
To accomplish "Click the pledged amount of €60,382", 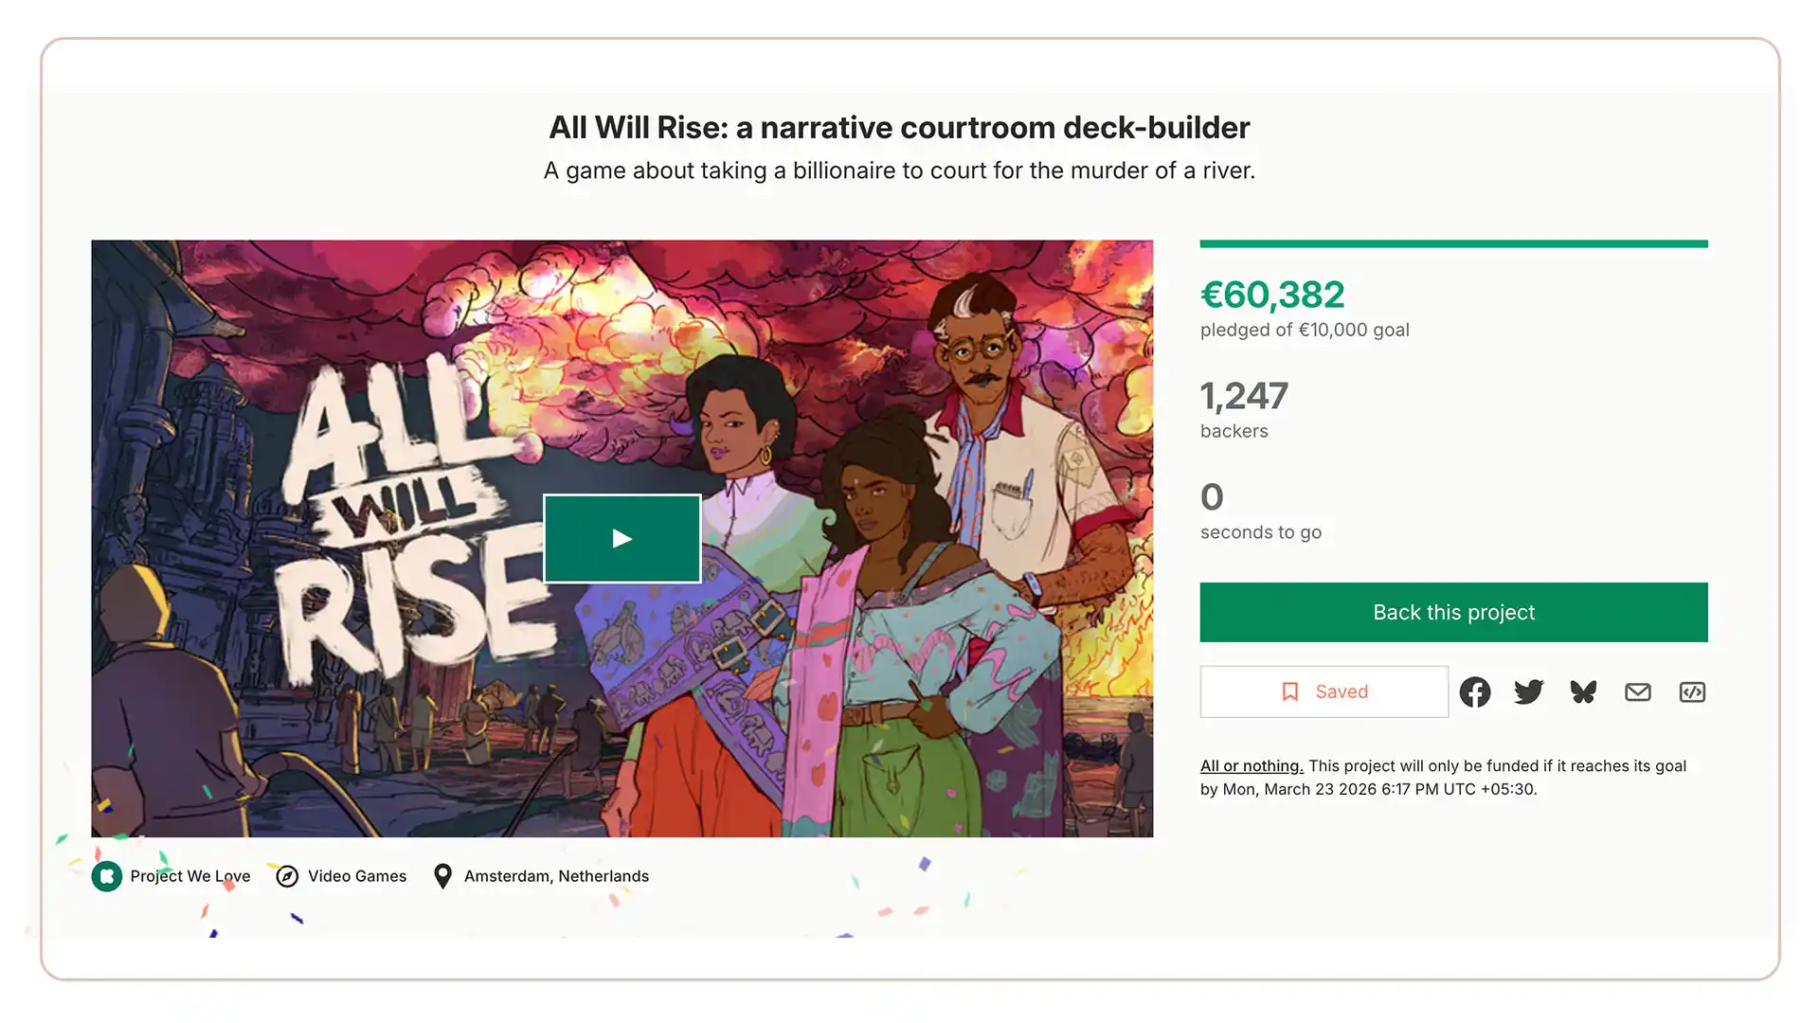I will (1272, 295).
